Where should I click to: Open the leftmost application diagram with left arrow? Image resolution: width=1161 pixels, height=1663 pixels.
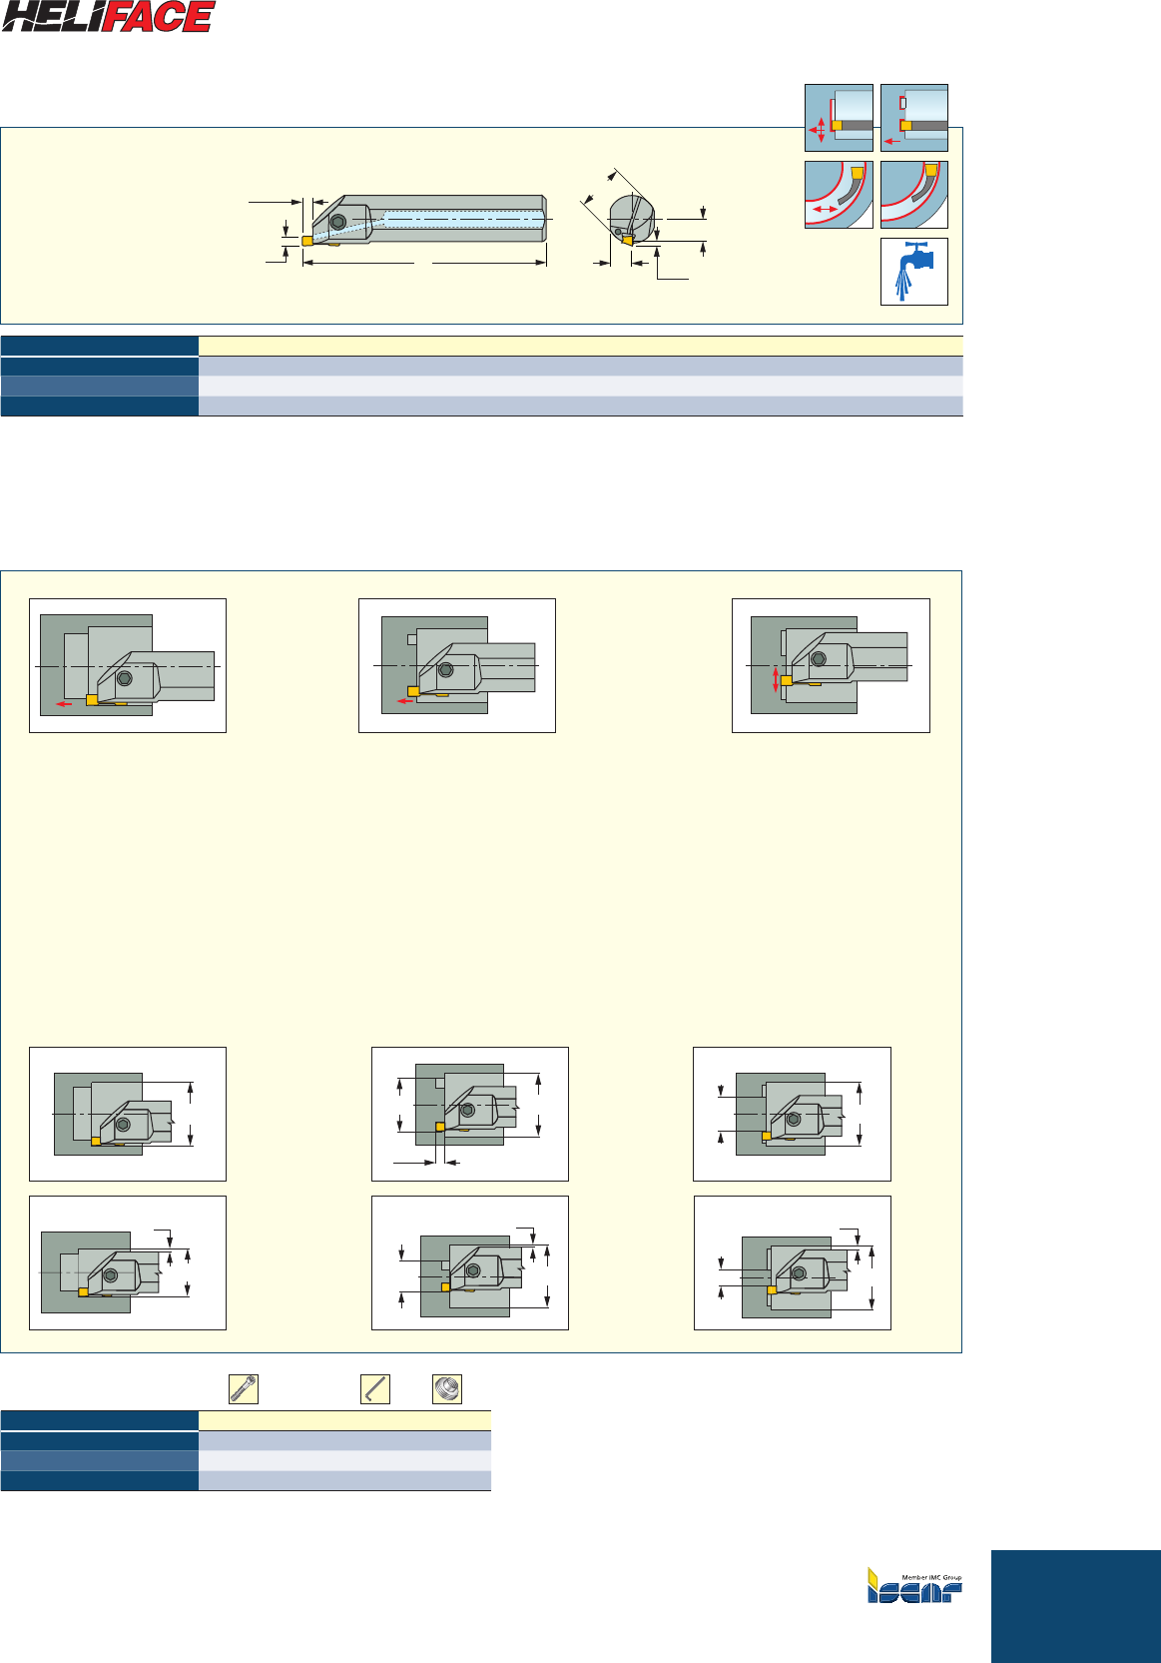(x=128, y=665)
